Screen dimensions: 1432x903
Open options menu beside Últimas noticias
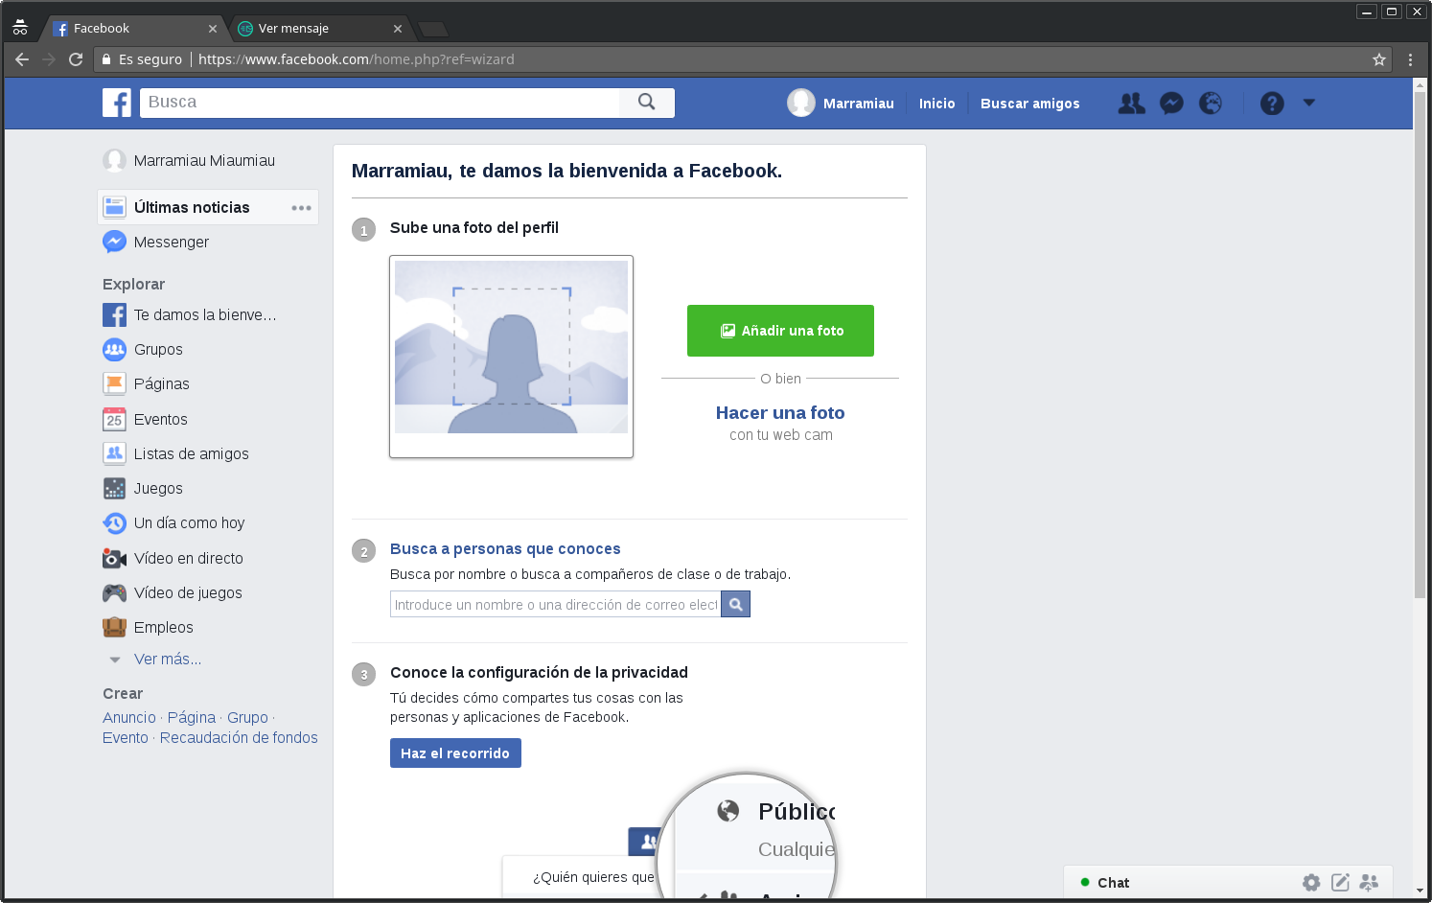coord(301,208)
